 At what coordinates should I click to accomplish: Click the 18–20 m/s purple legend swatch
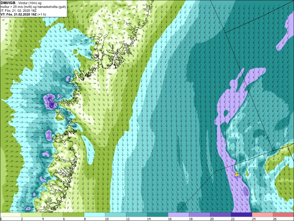(200, 215)
